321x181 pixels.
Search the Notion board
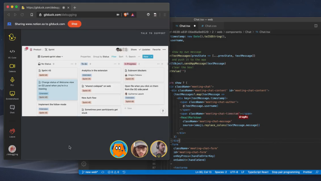[131, 57]
